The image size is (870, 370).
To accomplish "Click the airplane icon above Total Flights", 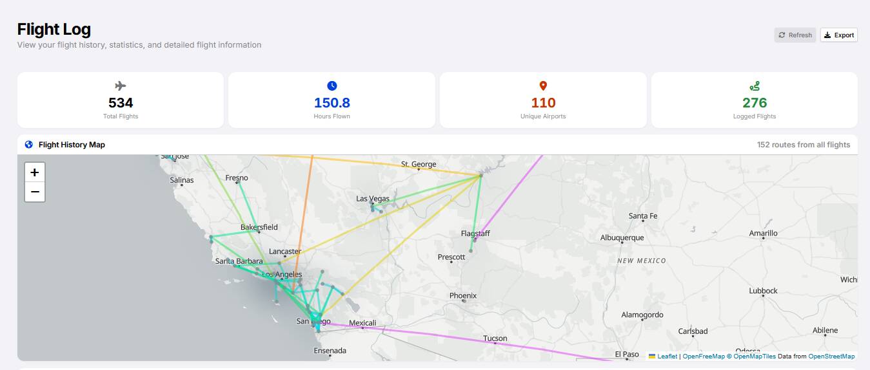I will click(x=121, y=86).
